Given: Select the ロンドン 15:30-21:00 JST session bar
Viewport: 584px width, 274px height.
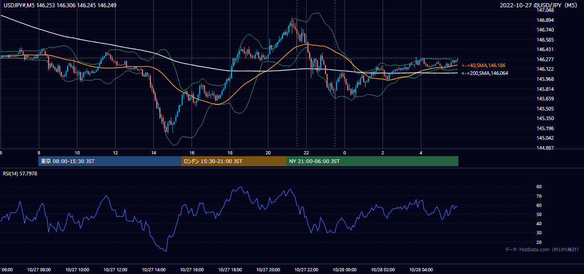Looking at the screenshot, I should (x=234, y=161).
